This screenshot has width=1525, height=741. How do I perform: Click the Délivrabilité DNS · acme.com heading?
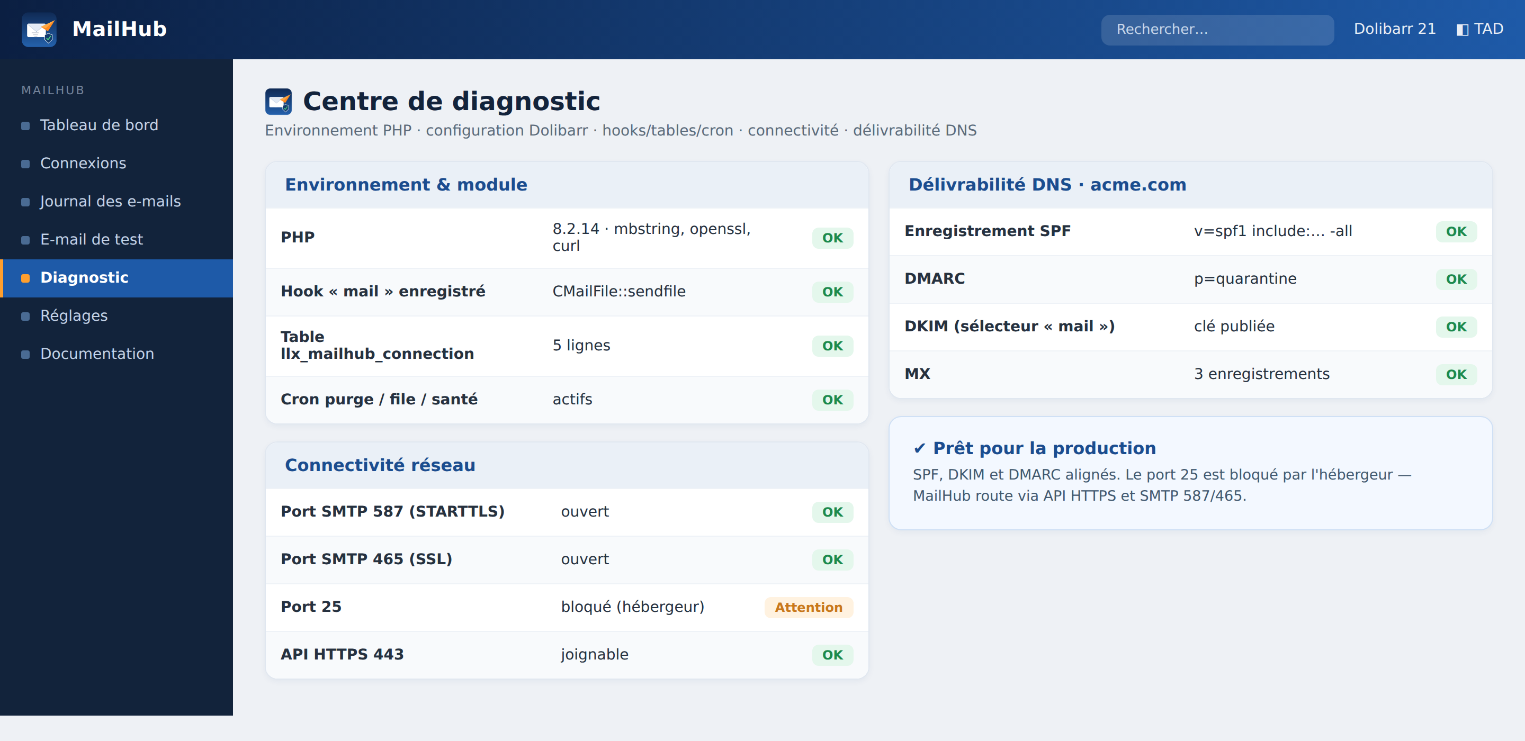[x=1047, y=185]
